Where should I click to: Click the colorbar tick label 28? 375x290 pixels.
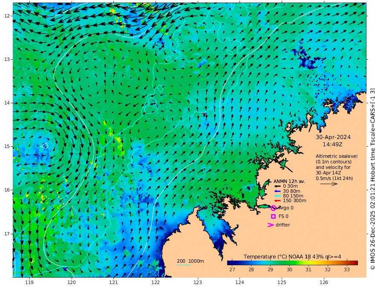[251, 270]
